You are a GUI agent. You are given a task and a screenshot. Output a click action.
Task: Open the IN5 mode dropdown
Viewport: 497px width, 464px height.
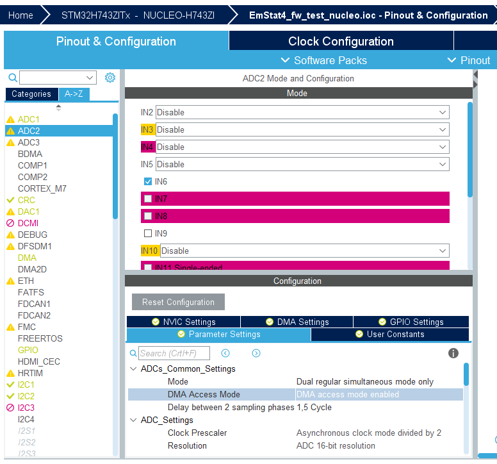tap(302, 164)
